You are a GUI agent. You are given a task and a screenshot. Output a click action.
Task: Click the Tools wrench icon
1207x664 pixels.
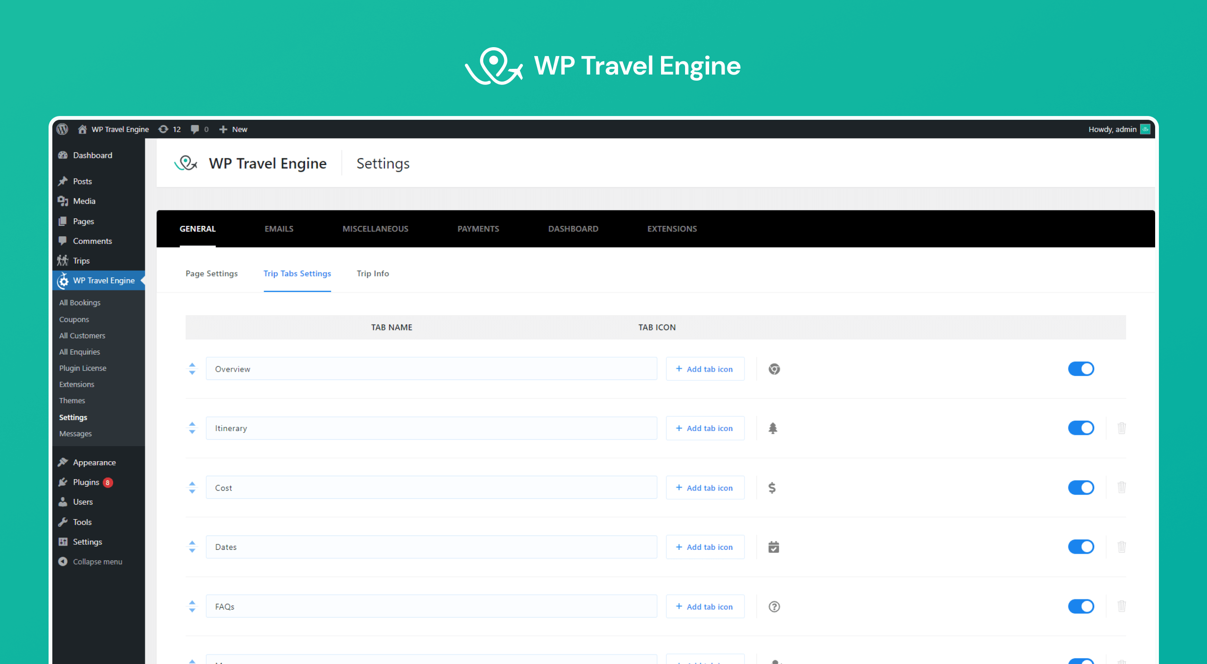click(63, 522)
